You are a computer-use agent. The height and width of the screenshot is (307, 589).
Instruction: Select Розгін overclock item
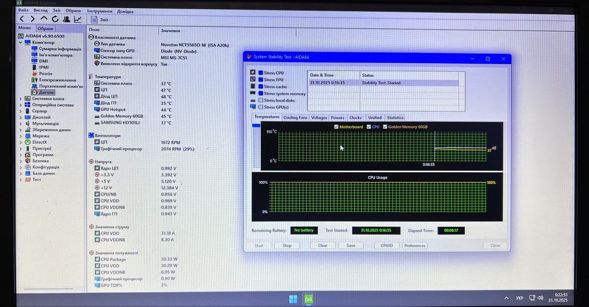click(x=45, y=74)
